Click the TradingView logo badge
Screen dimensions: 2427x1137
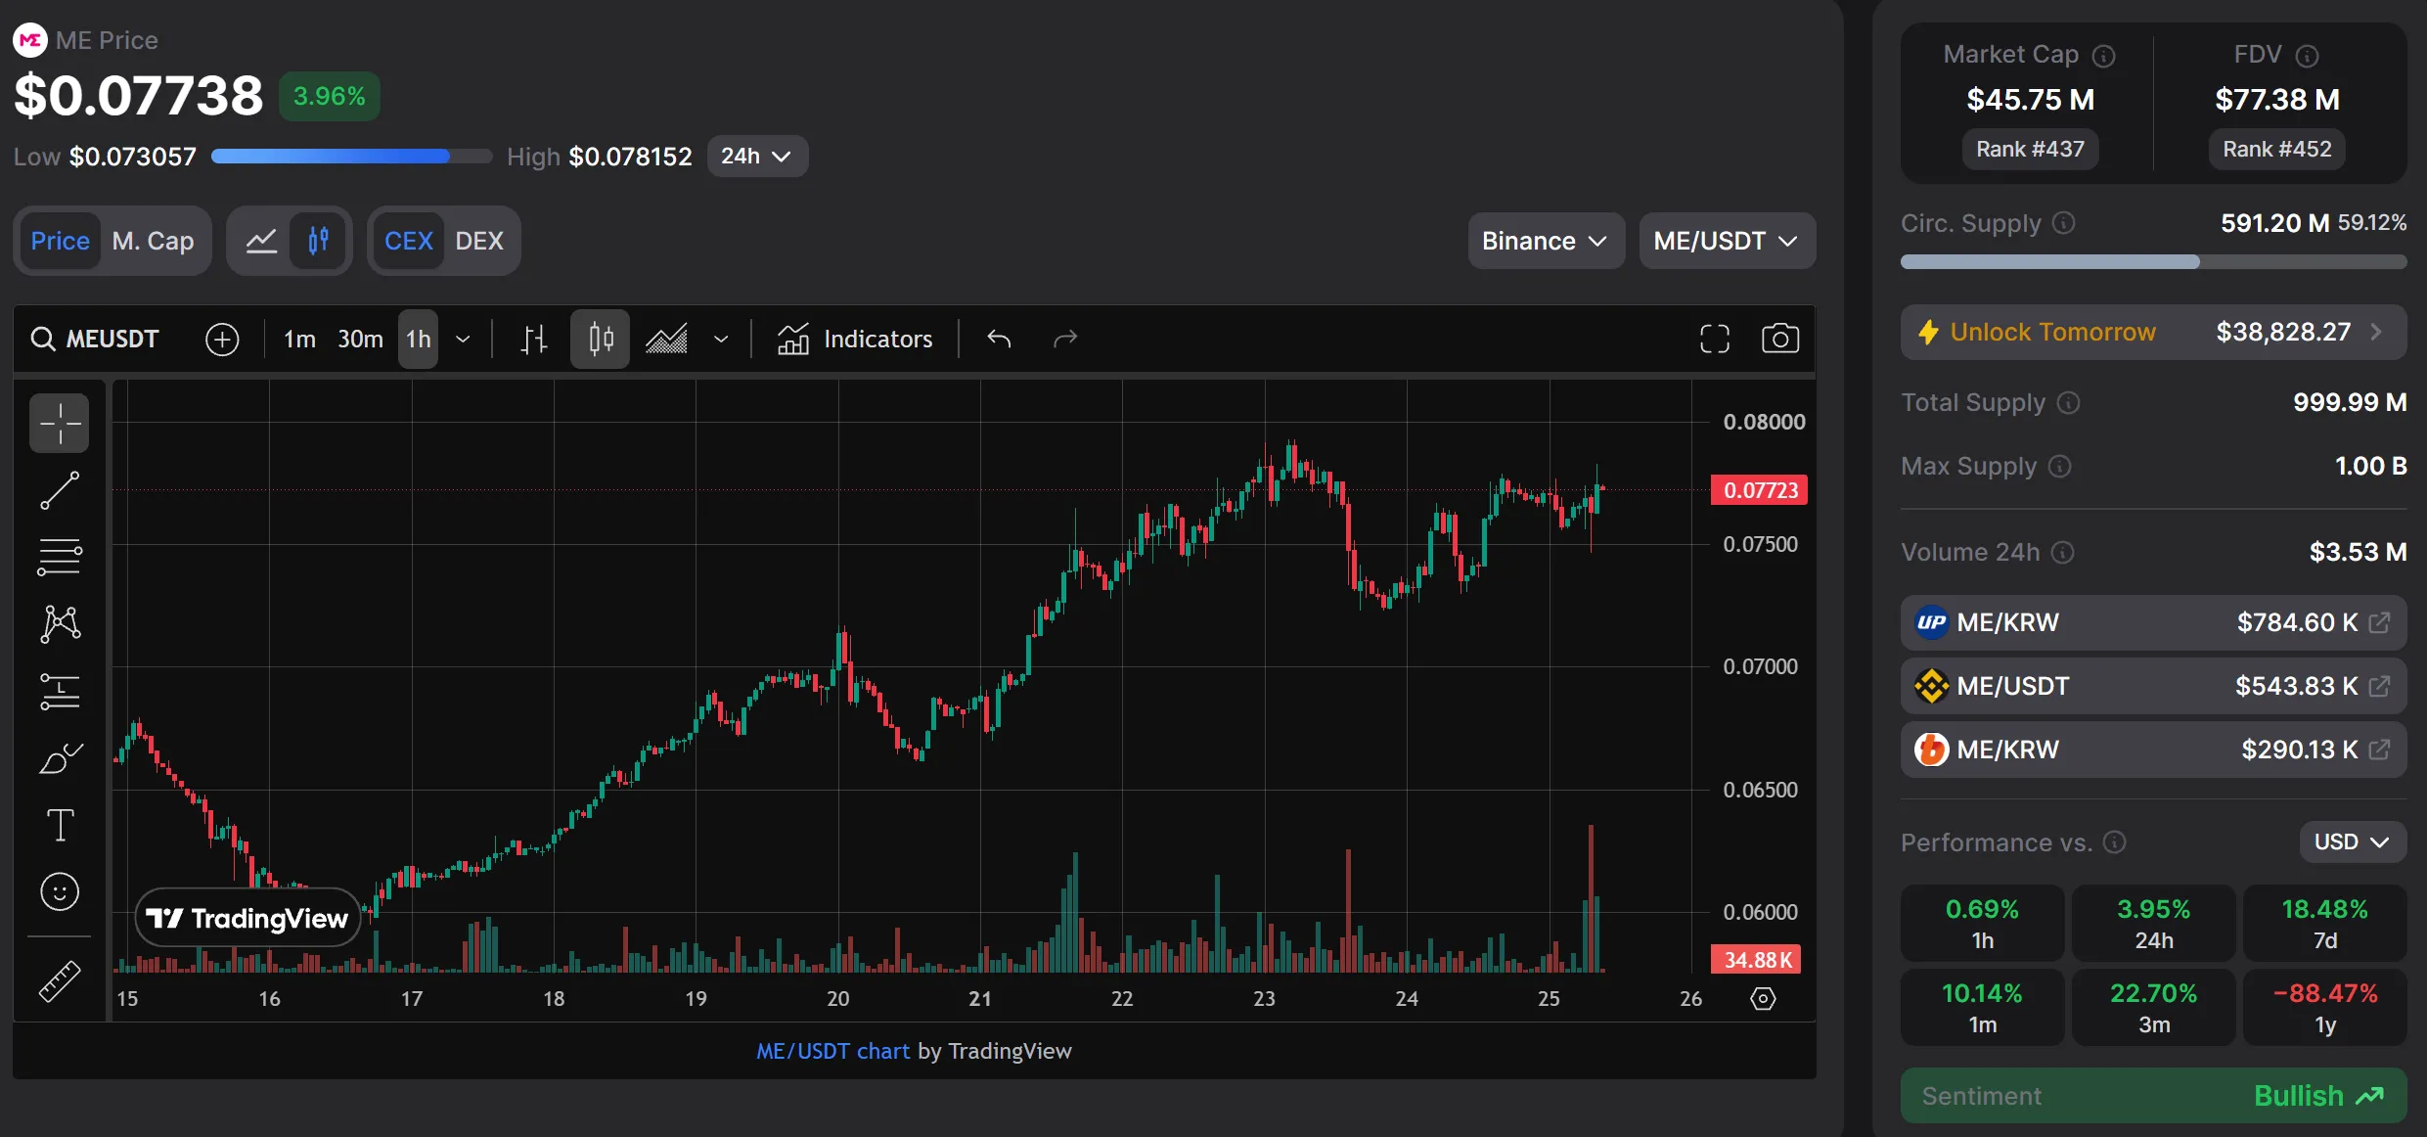[x=247, y=918]
